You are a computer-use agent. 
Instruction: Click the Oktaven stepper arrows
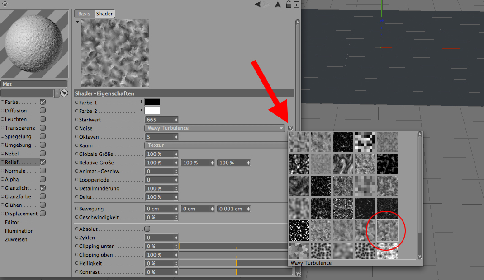(176, 137)
